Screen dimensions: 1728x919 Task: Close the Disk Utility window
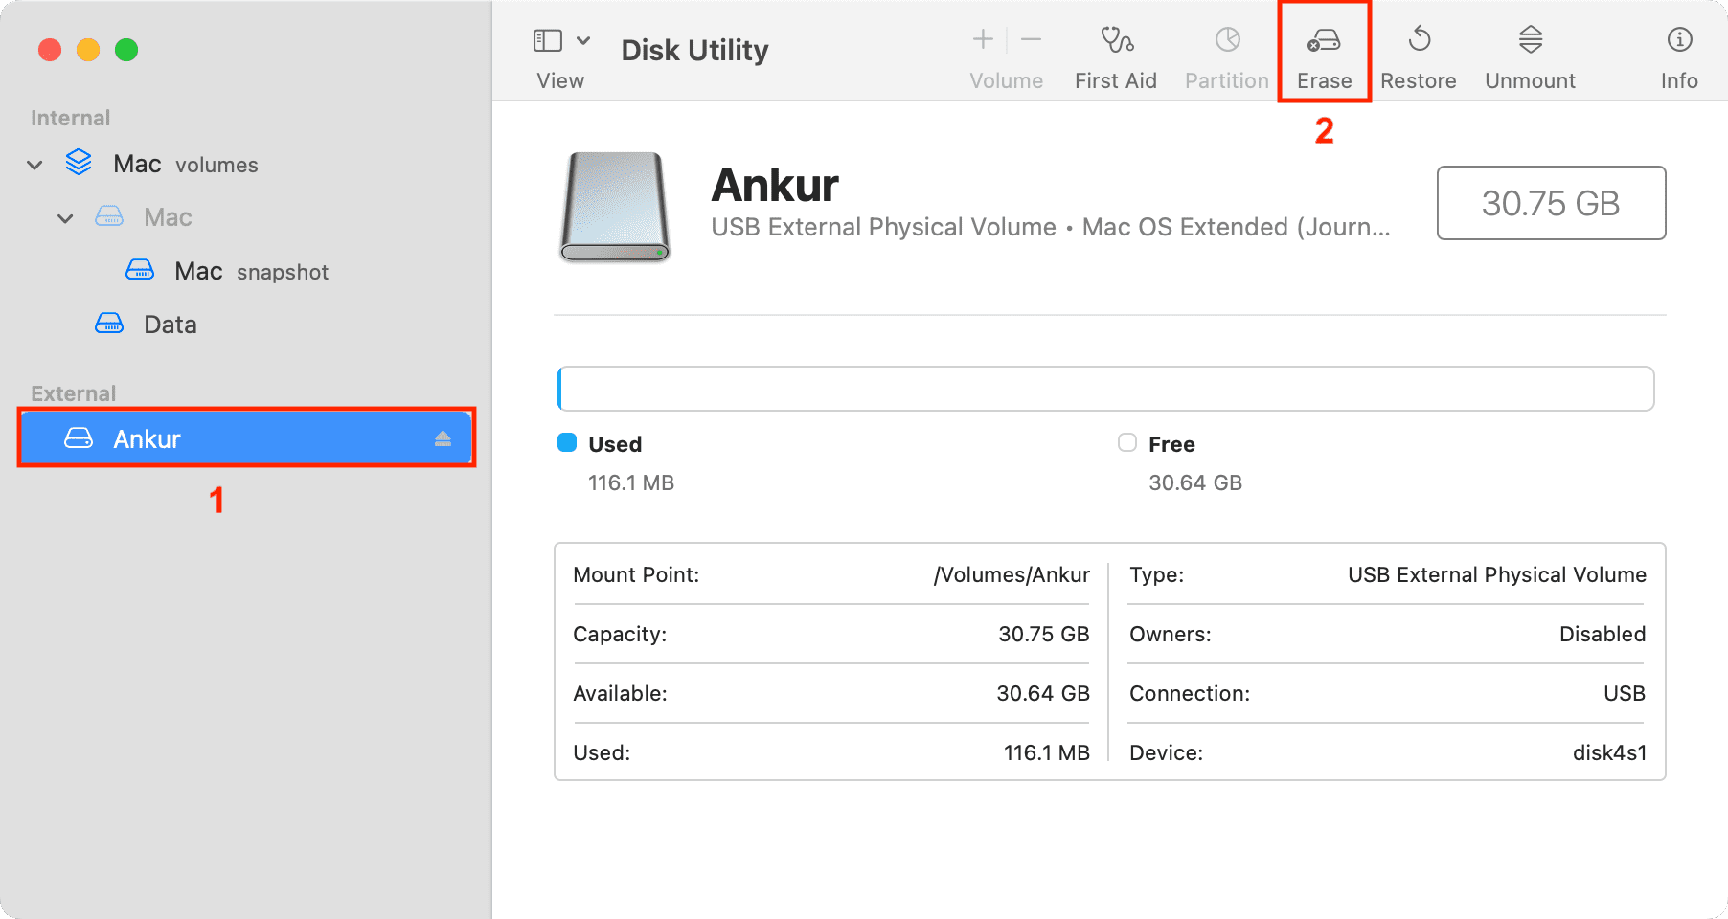tap(50, 50)
